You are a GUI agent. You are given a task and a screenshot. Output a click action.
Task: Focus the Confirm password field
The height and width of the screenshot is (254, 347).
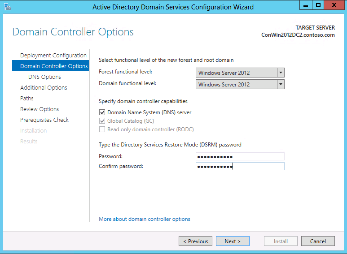tap(240, 166)
